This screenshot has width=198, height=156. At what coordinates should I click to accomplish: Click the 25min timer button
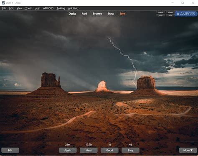pos(160,13)
